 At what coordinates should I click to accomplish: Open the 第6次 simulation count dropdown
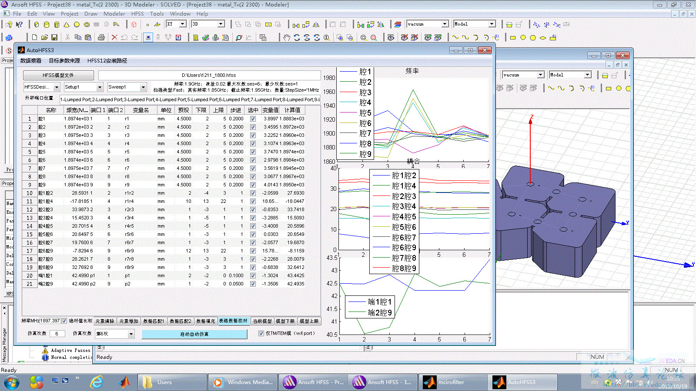click(115, 334)
